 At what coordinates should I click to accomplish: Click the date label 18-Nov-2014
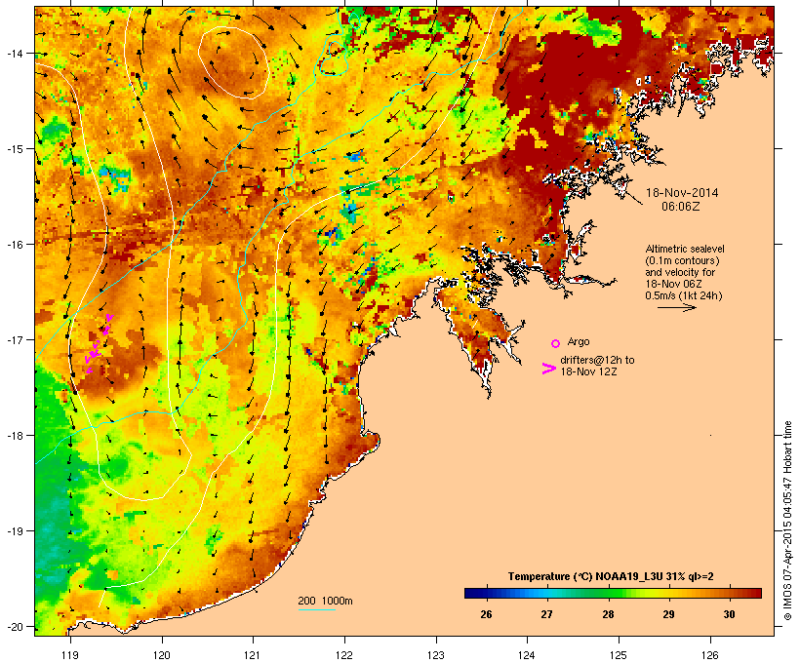(682, 193)
